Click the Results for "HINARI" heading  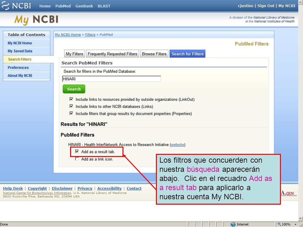(x=84, y=124)
